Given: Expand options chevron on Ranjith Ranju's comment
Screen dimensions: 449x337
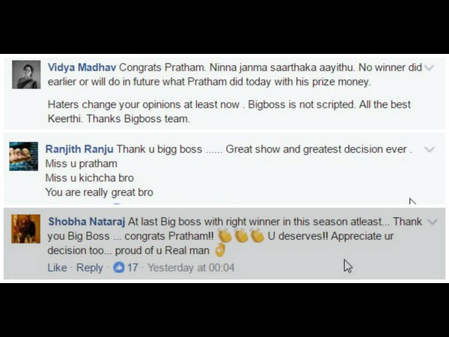Looking at the screenshot, I should 430,149.
